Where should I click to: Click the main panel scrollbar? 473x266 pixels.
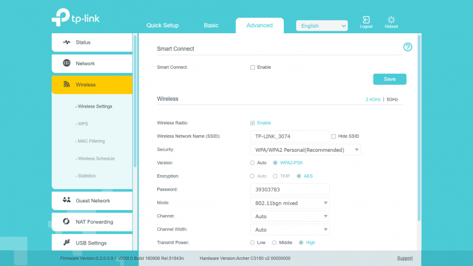click(x=419, y=128)
